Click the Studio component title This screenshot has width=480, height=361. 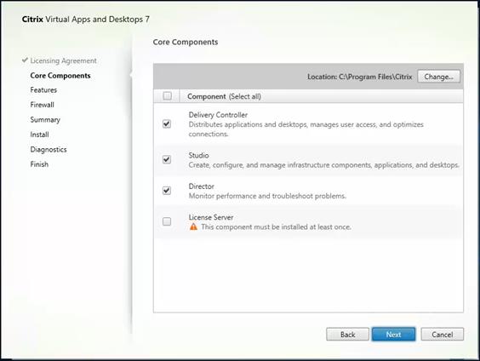[x=198, y=155]
